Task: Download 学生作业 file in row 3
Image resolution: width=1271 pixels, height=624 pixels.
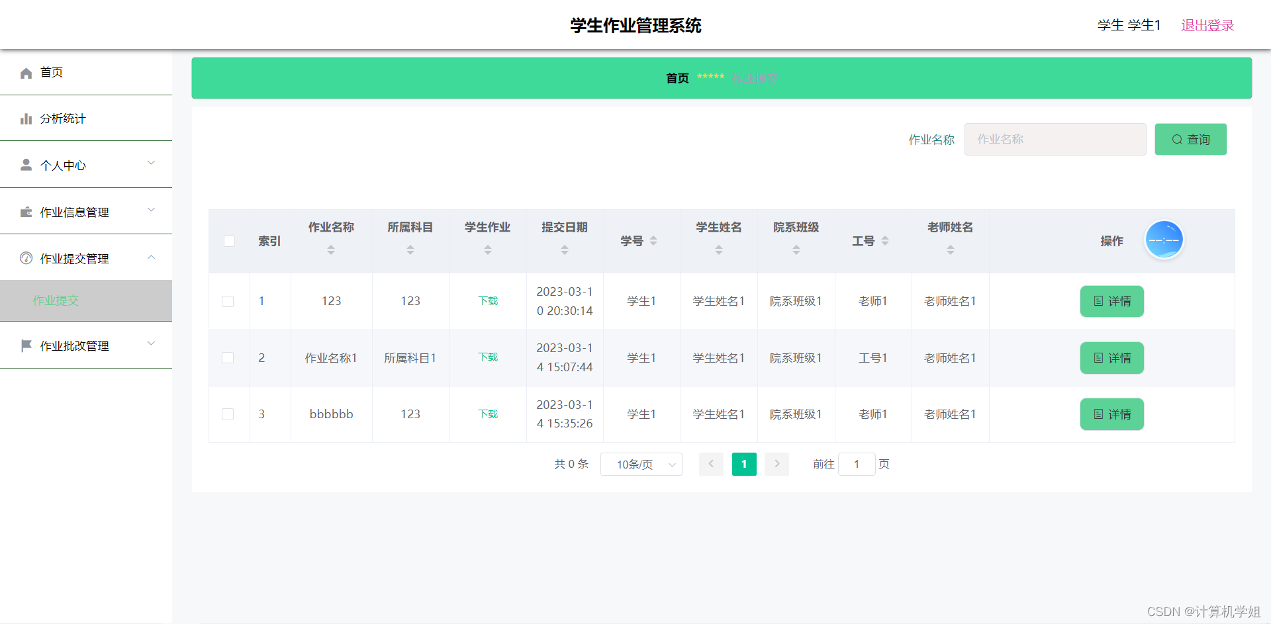Action: pos(488,414)
